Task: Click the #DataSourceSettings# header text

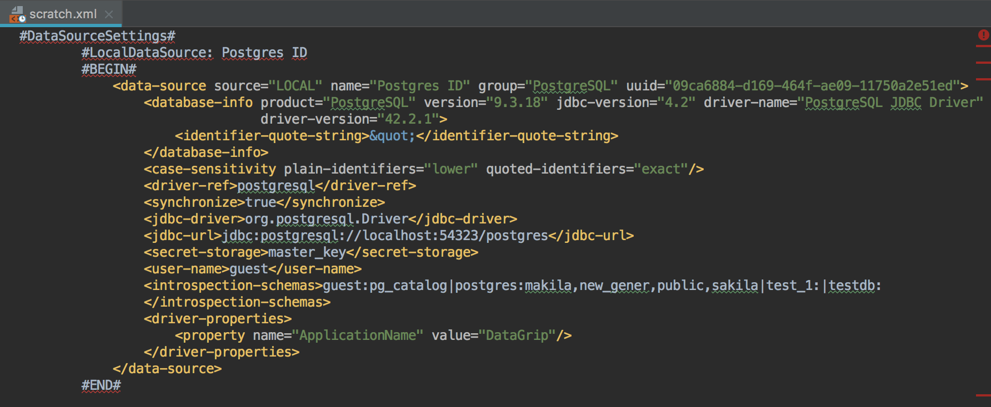Action: (x=97, y=36)
